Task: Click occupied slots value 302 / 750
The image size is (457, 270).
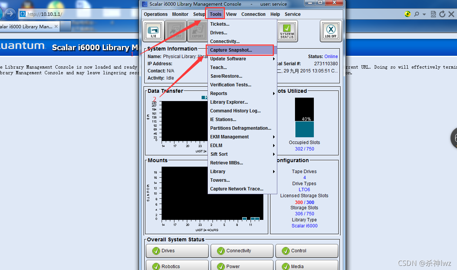Action: coord(304,149)
